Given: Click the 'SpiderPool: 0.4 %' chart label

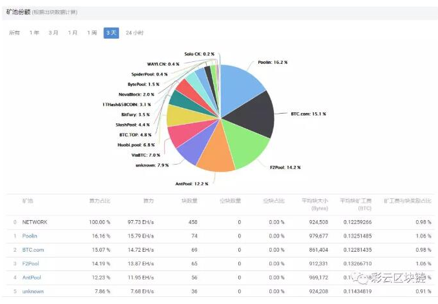Looking at the screenshot, I should click(x=149, y=74).
